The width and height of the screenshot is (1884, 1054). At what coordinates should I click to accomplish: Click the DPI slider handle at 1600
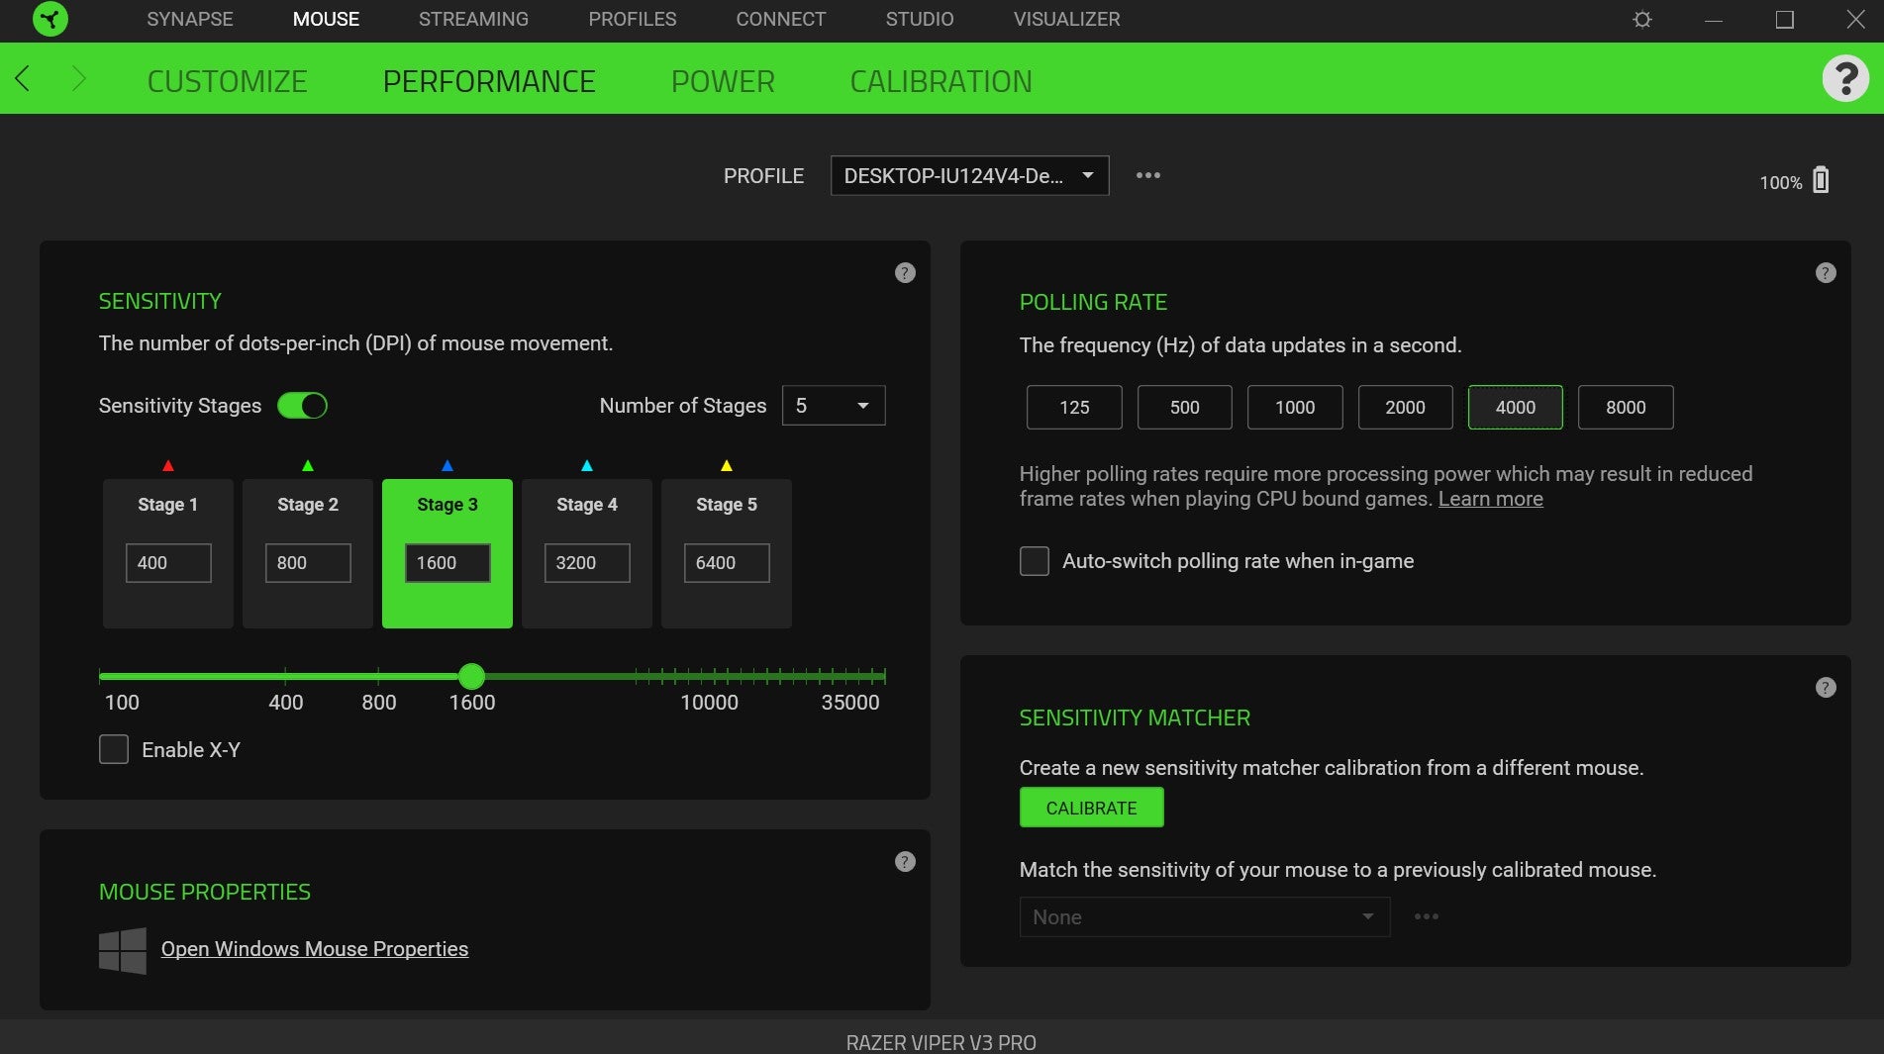(x=471, y=677)
